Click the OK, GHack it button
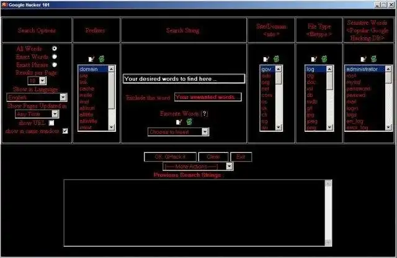This screenshot has width=397, height=258. [170, 157]
